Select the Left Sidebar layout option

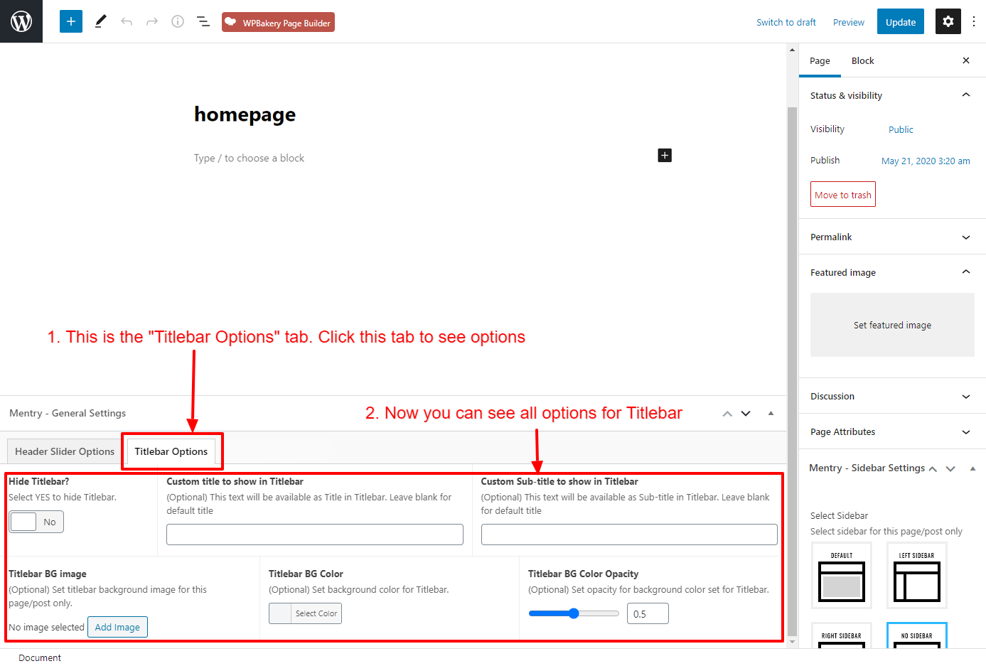point(916,576)
